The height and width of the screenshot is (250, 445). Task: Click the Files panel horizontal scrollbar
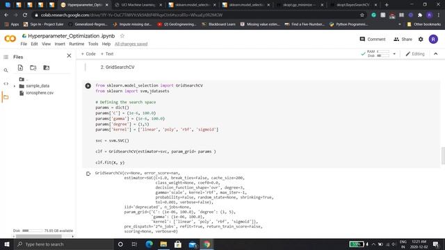pyautogui.click(x=39, y=236)
